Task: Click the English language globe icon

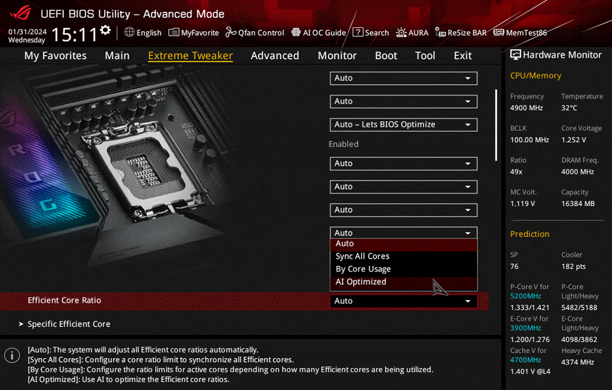Action: pyautogui.click(x=129, y=33)
